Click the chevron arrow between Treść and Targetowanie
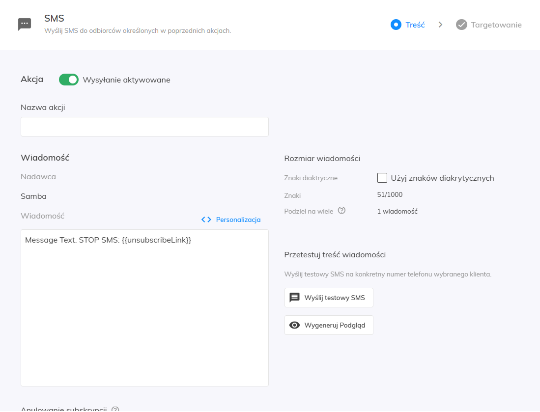Screen dimensions: 540x412 coord(440,25)
